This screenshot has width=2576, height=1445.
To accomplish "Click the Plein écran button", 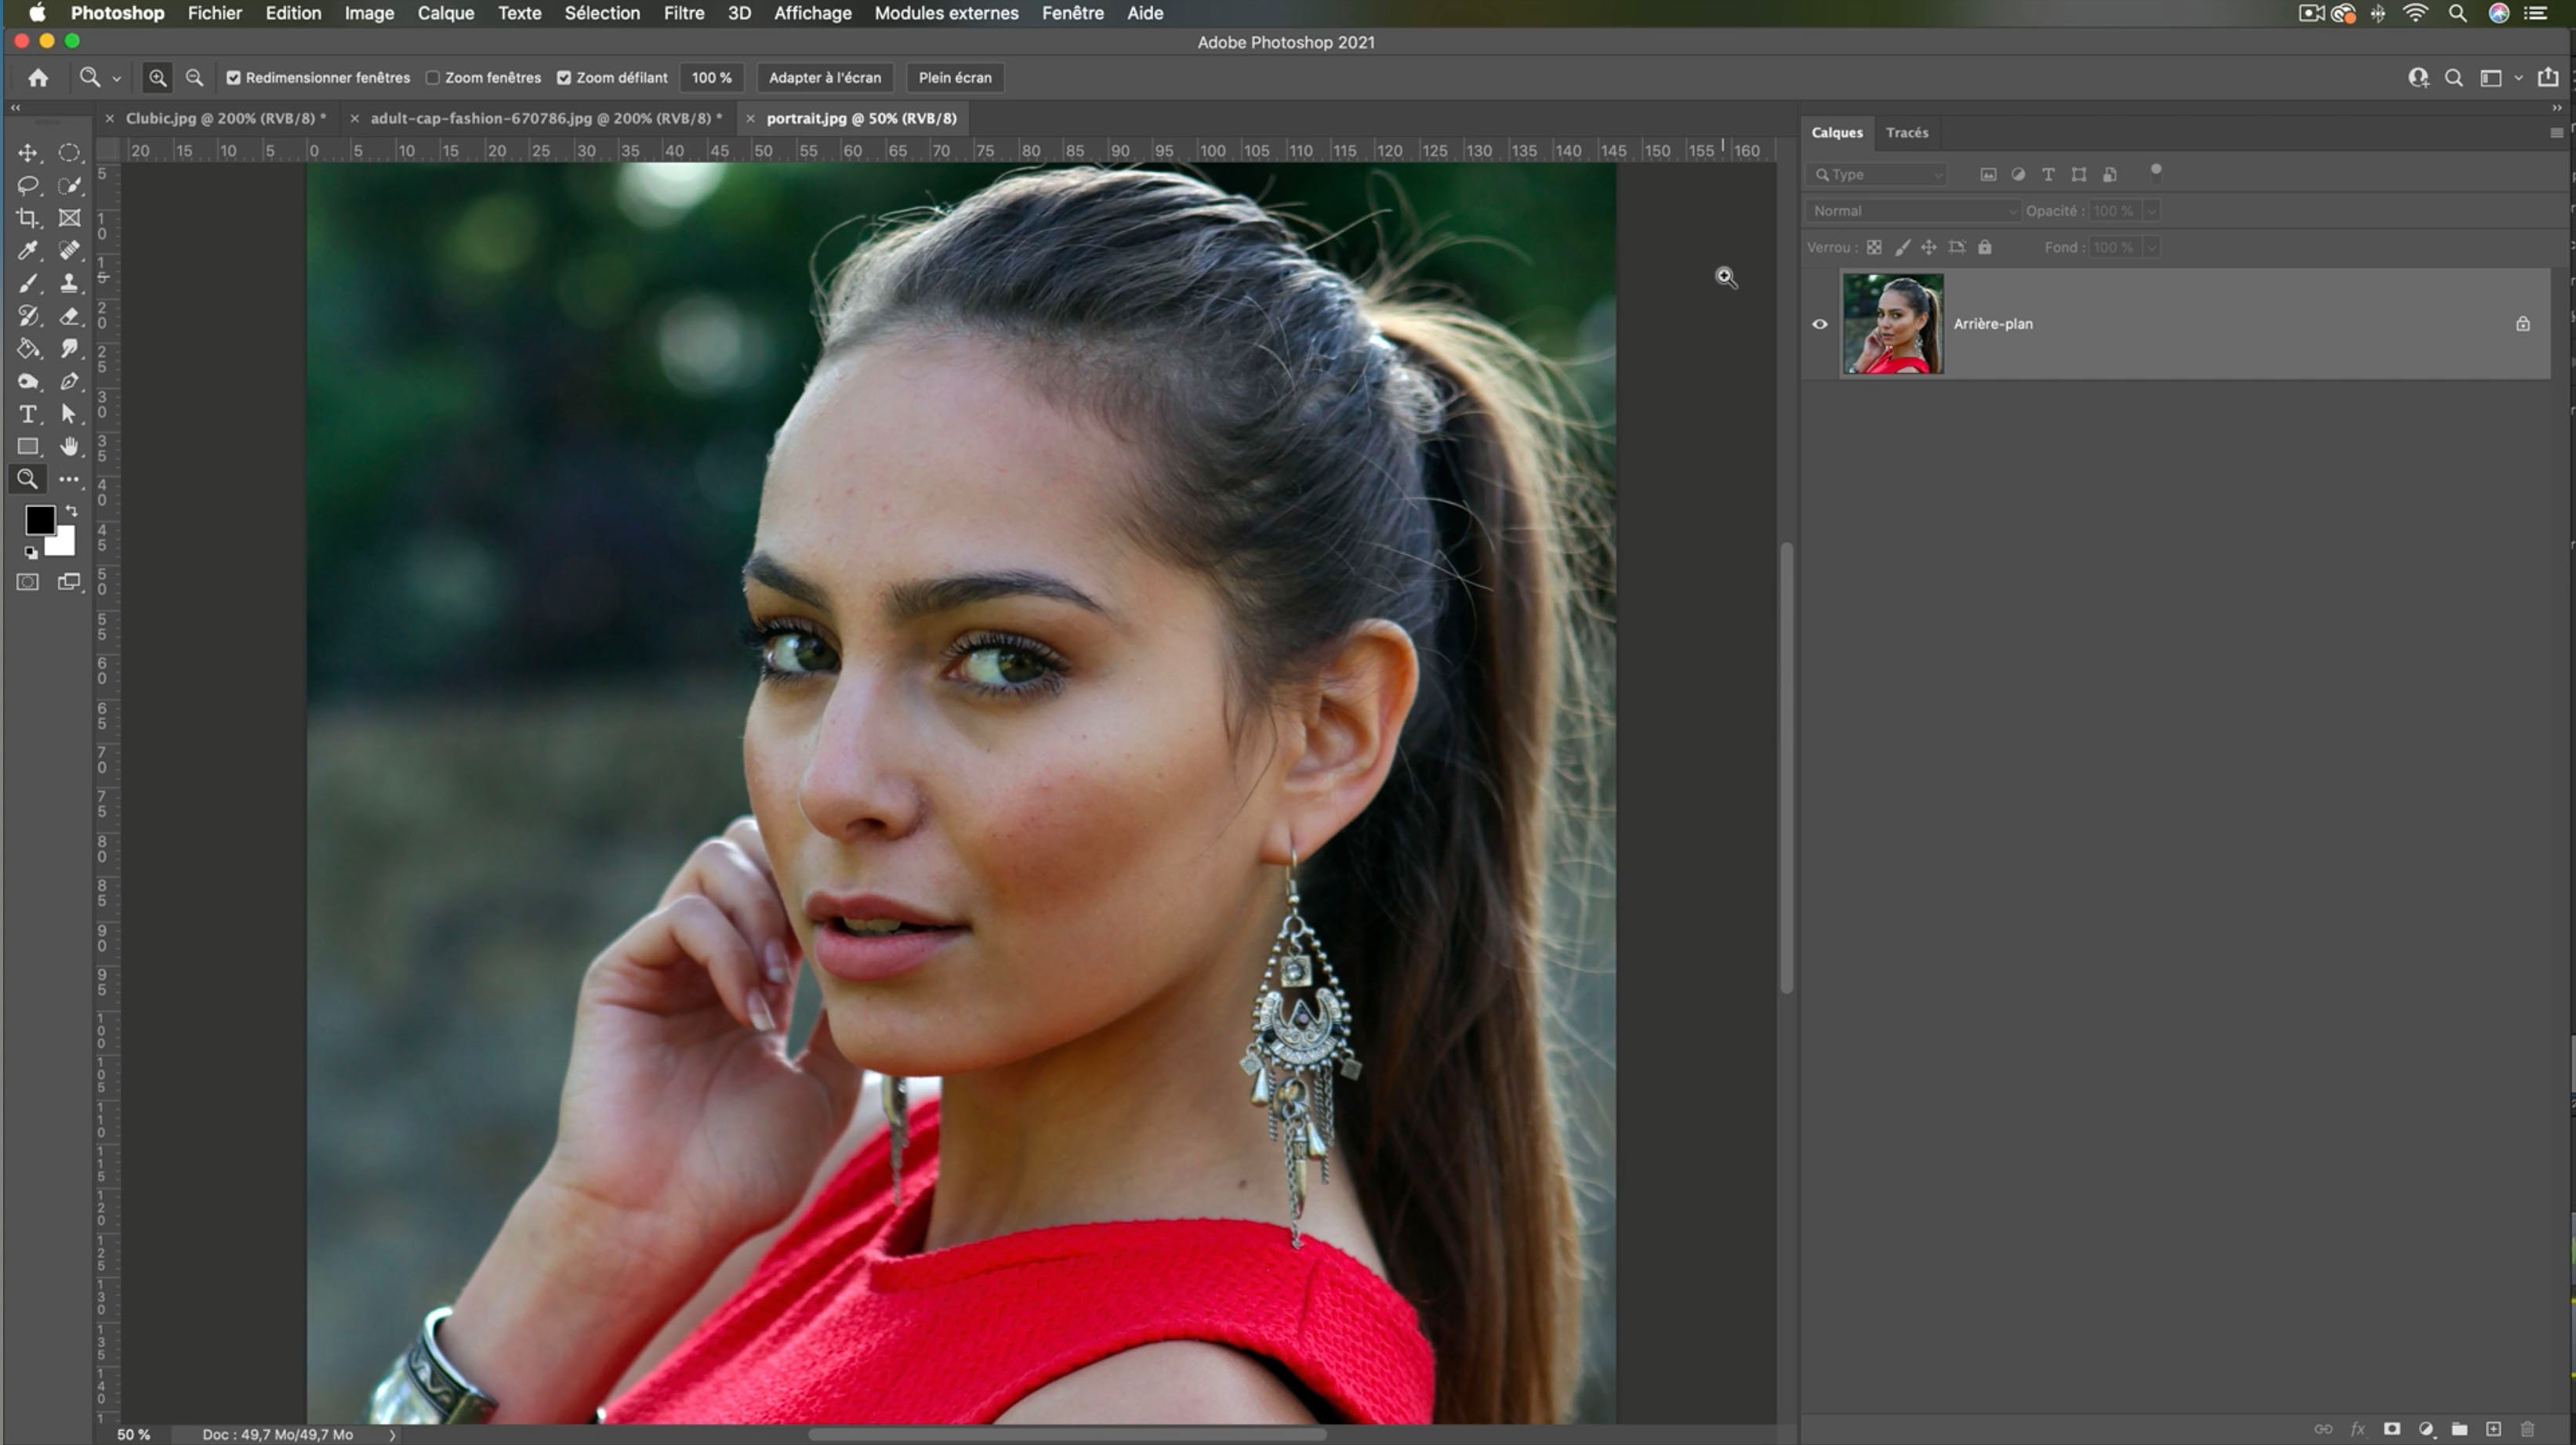I will click(954, 78).
